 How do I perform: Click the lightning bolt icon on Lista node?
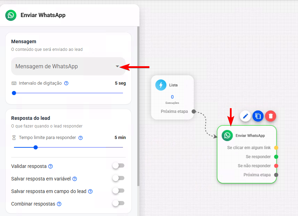pos(161,85)
